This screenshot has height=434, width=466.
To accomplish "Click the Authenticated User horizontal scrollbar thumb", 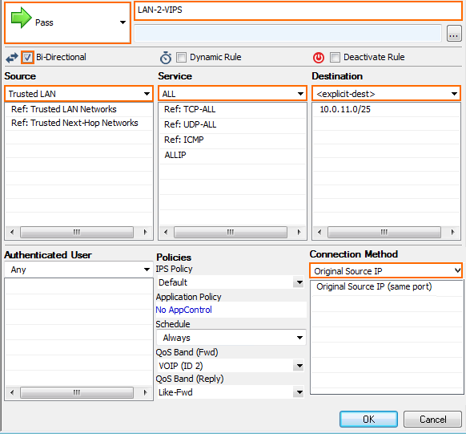I will click(x=77, y=392).
